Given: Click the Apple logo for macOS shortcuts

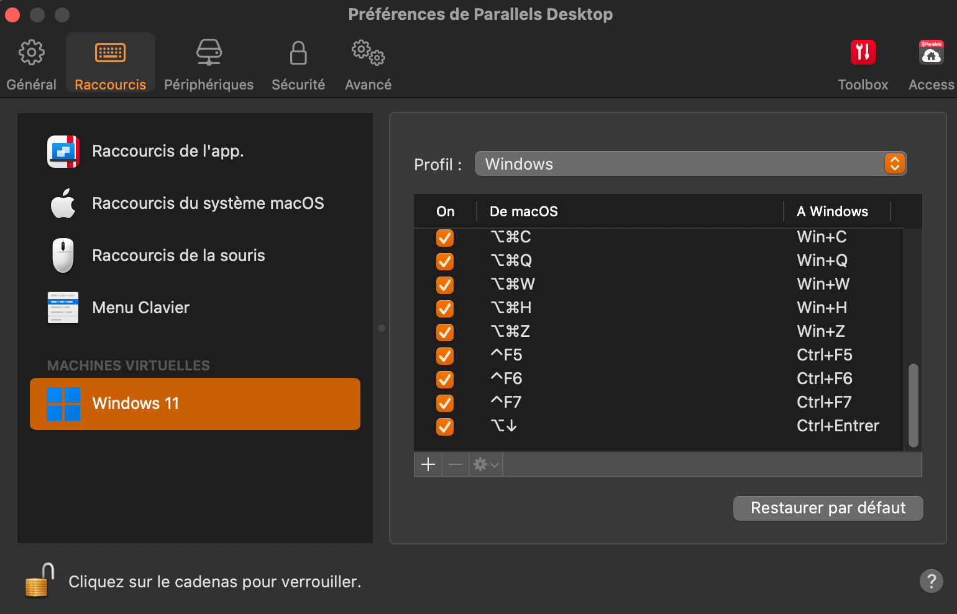Looking at the screenshot, I should point(63,203).
